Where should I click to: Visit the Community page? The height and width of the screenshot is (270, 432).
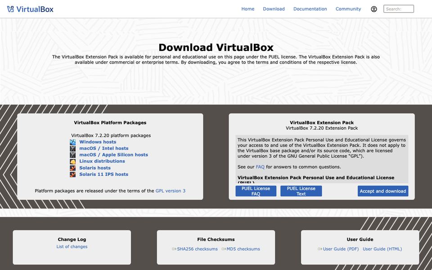click(x=348, y=9)
